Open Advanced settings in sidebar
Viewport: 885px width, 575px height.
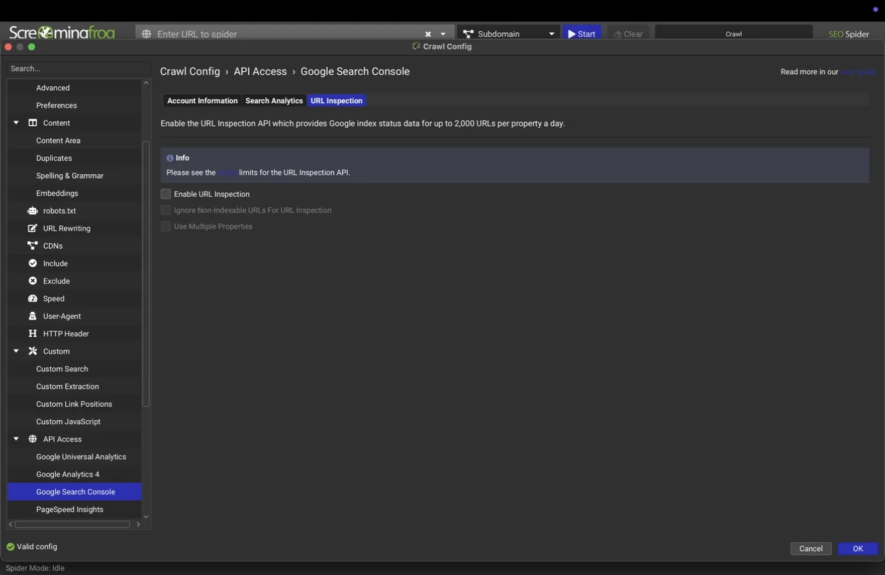(53, 88)
